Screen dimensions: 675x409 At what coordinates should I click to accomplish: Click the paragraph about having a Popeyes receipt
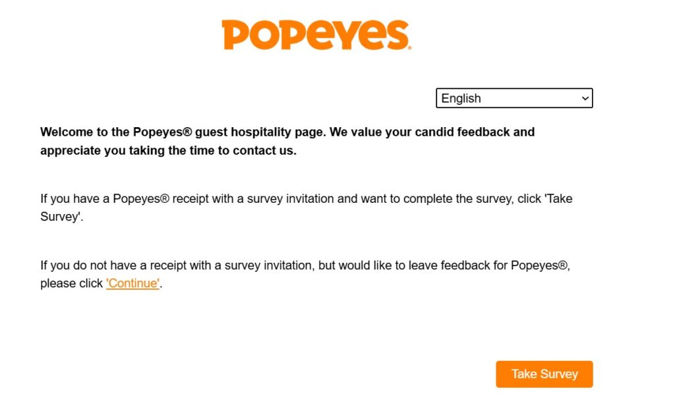pos(306,207)
